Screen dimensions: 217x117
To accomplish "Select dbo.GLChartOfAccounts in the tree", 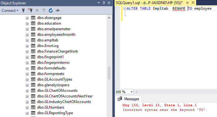I will (x=57, y=91).
